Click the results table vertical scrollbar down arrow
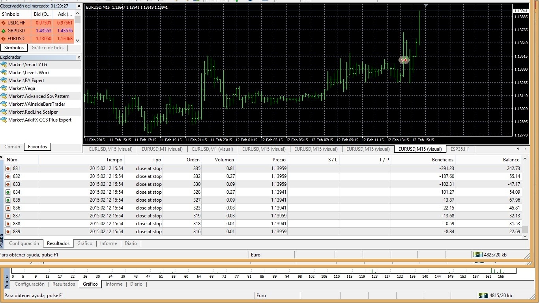Viewport: 539px width, 303px height. tap(525, 236)
